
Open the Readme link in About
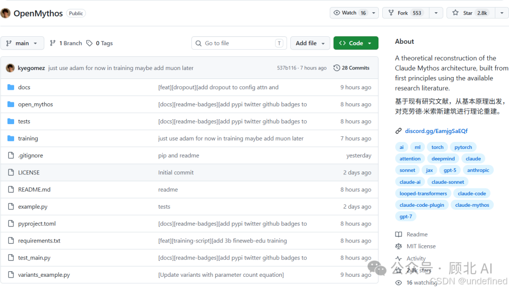click(417, 234)
